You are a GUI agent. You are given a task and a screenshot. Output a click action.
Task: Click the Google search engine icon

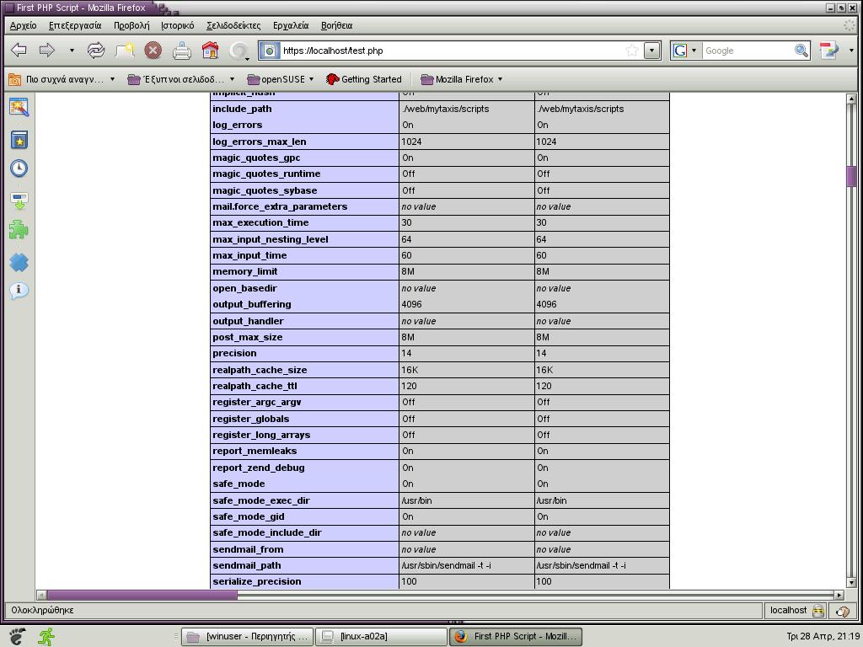click(680, 51)
